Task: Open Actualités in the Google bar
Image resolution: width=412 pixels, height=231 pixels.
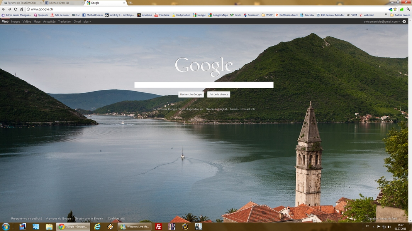Action: coord(49,22)
